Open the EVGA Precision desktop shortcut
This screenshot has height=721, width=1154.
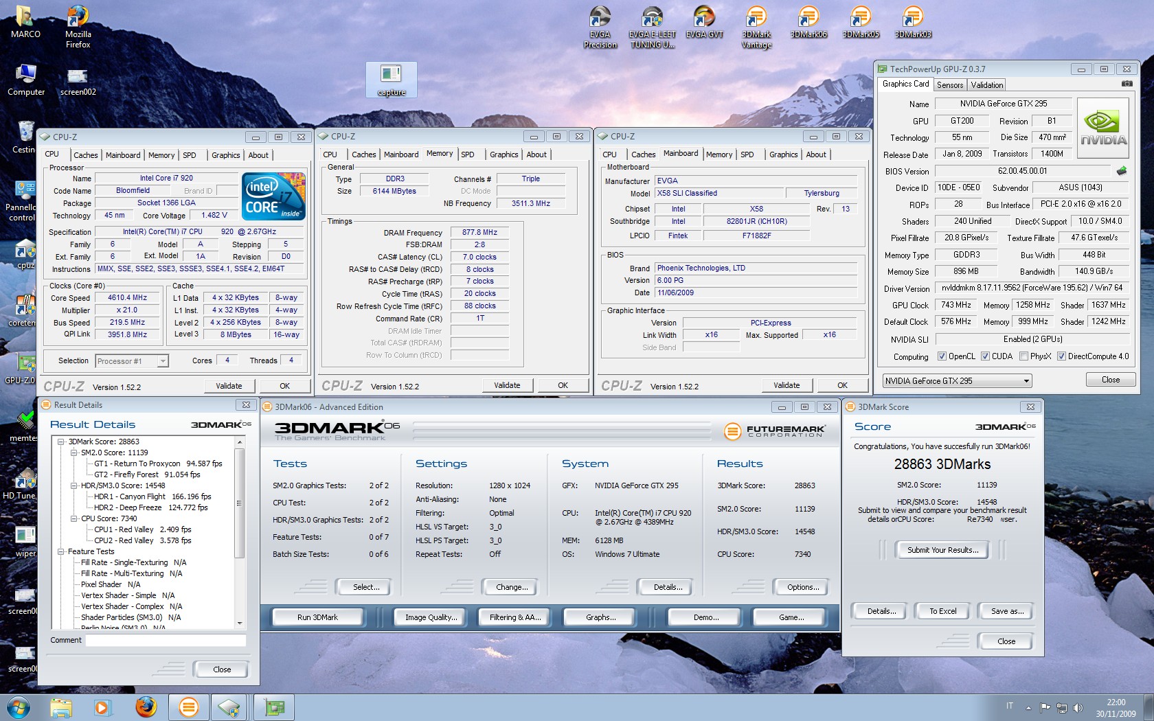[600, 27]
